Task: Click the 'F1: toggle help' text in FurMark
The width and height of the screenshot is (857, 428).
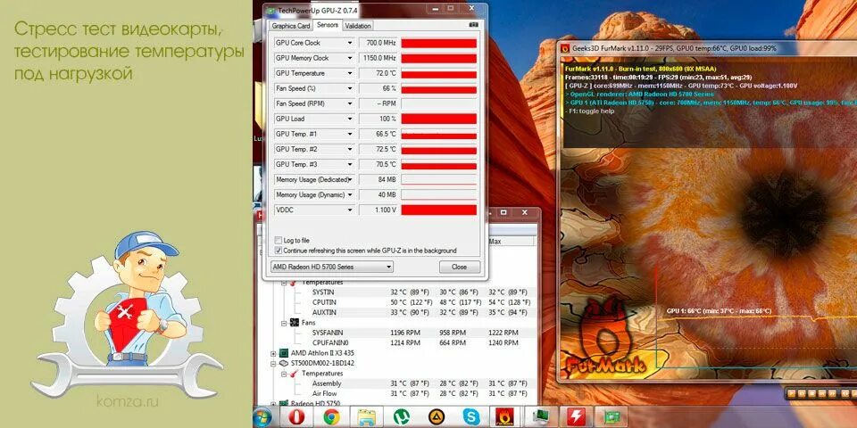Action: coord(589,111)
